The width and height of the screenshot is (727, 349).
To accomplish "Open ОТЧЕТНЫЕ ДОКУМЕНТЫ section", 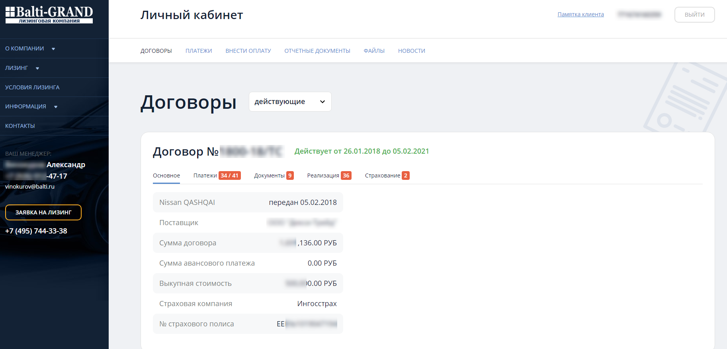I will (317, 51).
